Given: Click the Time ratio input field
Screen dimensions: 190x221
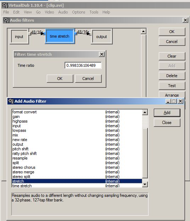Looking at the screenshot, I should click(x=83, y=65).
